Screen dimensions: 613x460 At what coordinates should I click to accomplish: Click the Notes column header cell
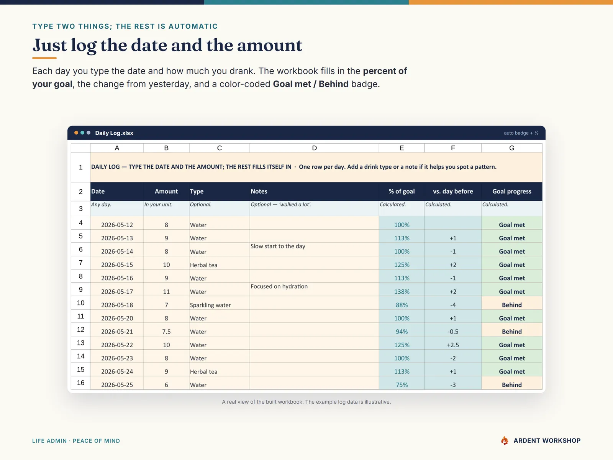tap(314, 191)
